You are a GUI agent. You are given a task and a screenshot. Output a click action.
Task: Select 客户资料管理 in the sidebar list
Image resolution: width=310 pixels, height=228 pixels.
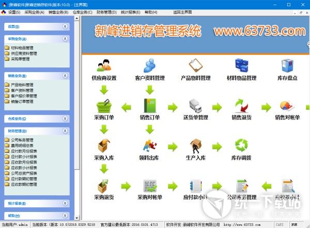pos(22,90)
